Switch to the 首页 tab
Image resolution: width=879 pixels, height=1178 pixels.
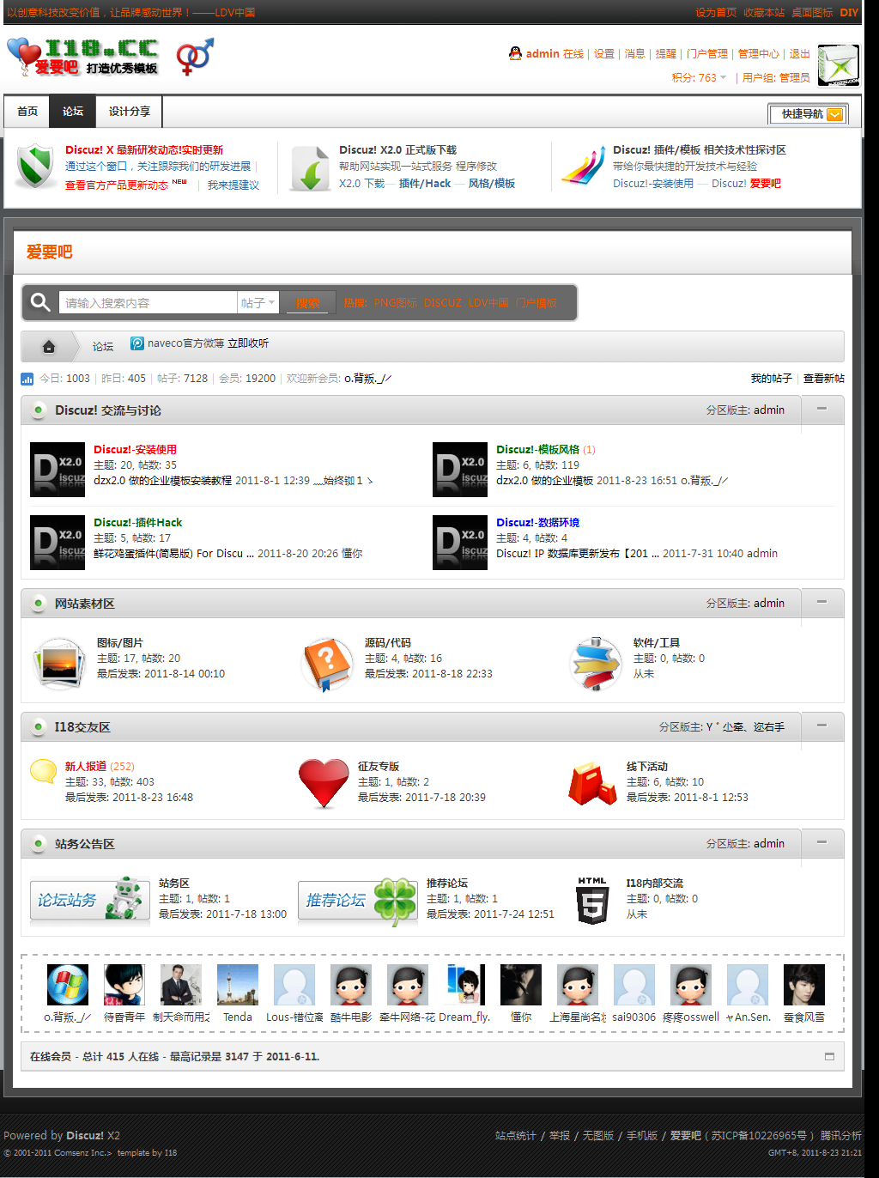pyautogui.click(x=27, y=112)
